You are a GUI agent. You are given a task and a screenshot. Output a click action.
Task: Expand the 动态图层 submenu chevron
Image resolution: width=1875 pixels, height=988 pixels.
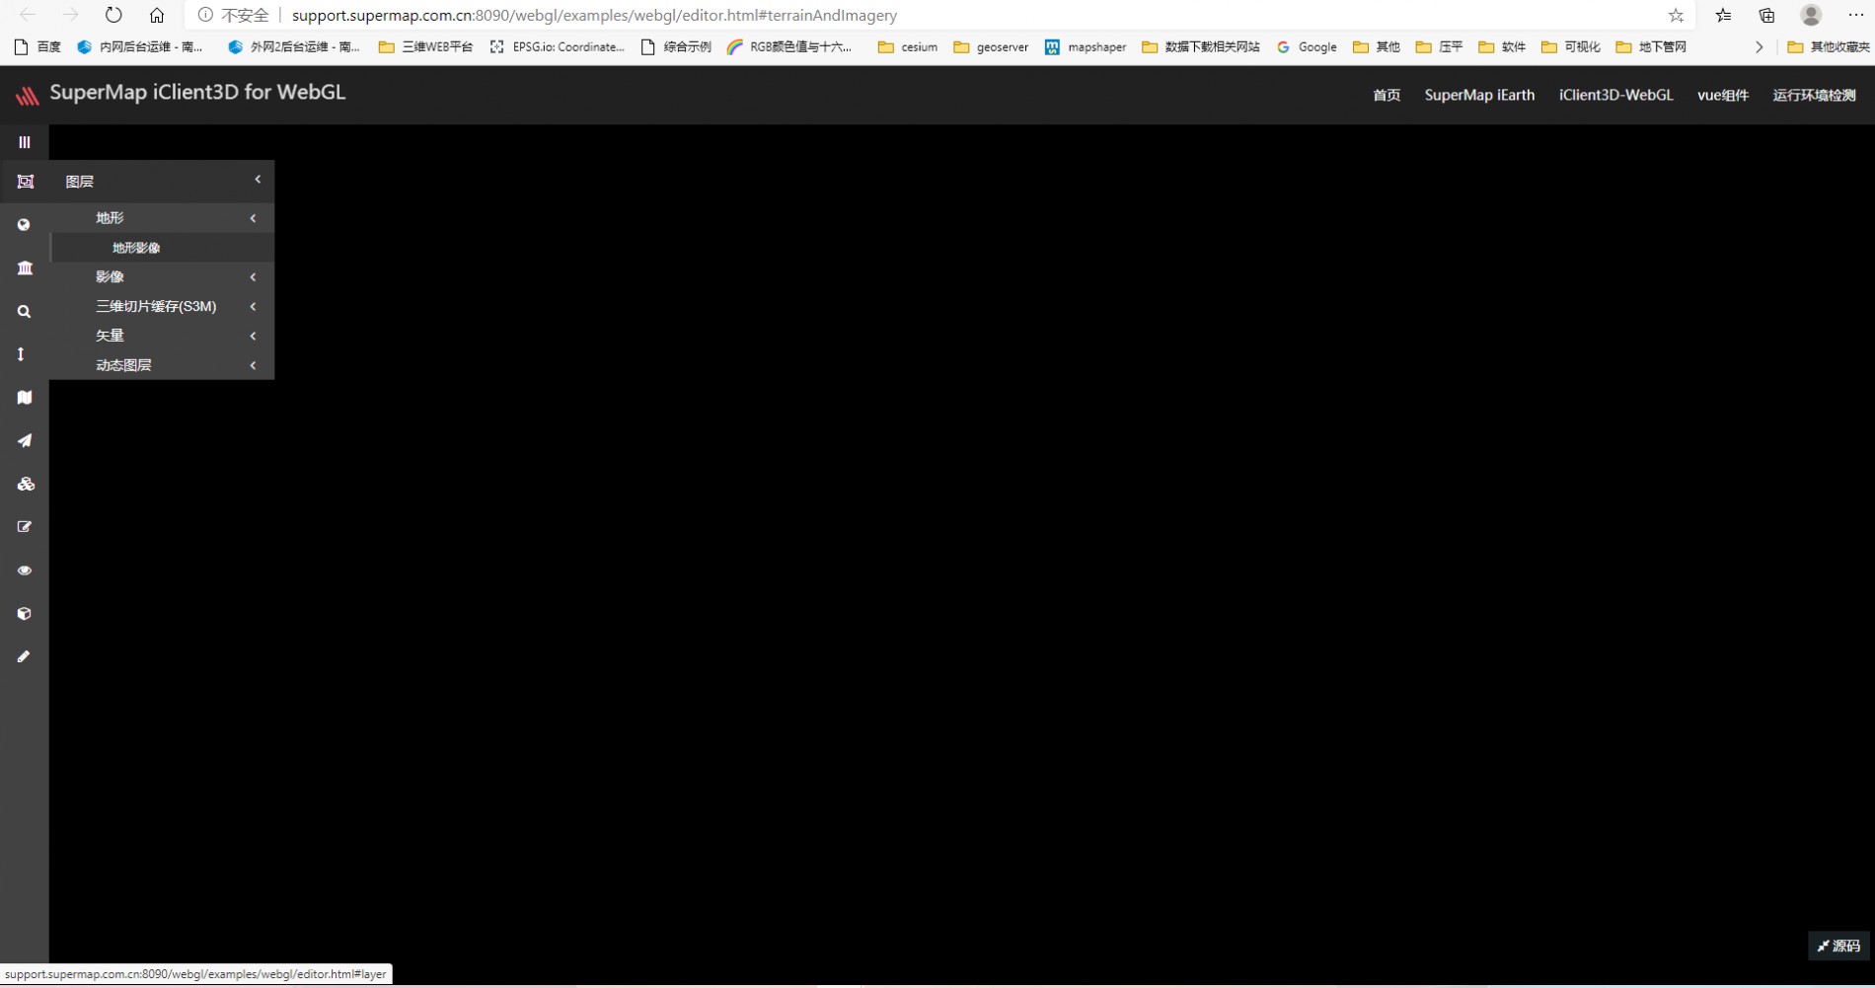click(253, 365)
